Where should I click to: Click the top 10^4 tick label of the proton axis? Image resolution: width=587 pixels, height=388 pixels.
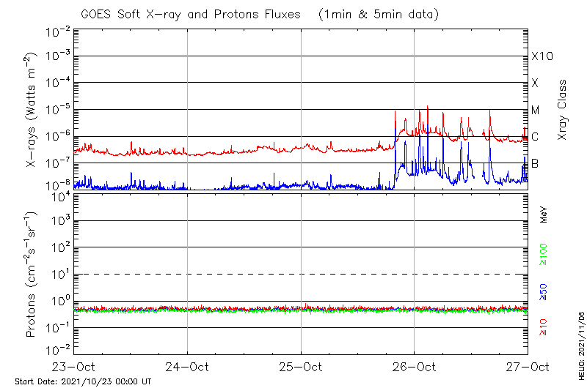tap(60, 195)
